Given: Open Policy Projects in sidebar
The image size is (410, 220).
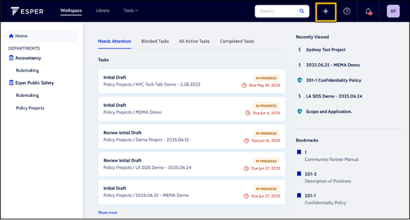Looking at the screenshot, I should [30, 108].
